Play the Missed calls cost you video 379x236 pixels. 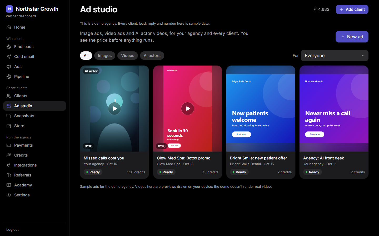coord(114,109)
